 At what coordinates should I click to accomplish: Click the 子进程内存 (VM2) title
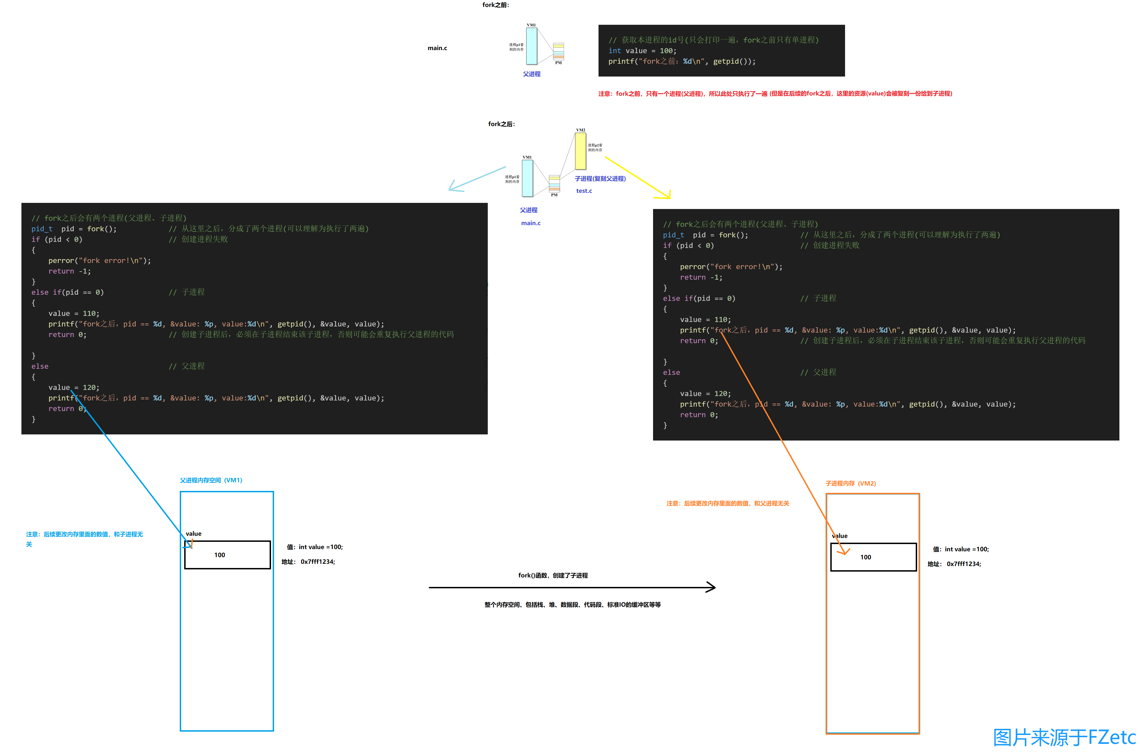[x=851, y=483]
